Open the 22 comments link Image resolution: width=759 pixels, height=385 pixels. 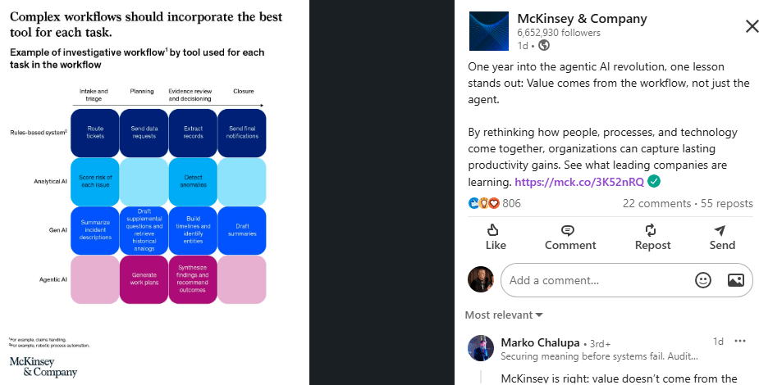tap(656, 203)
